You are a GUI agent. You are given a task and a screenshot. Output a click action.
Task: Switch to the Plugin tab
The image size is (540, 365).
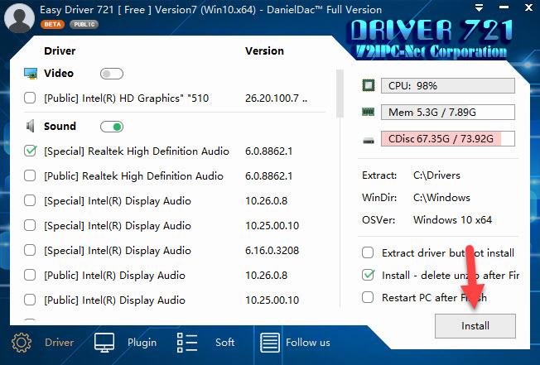point(142,343)
